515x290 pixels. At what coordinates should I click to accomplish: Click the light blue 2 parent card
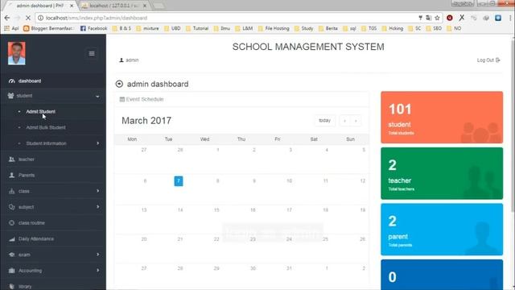pyautogui.click(x=442, y=230)
